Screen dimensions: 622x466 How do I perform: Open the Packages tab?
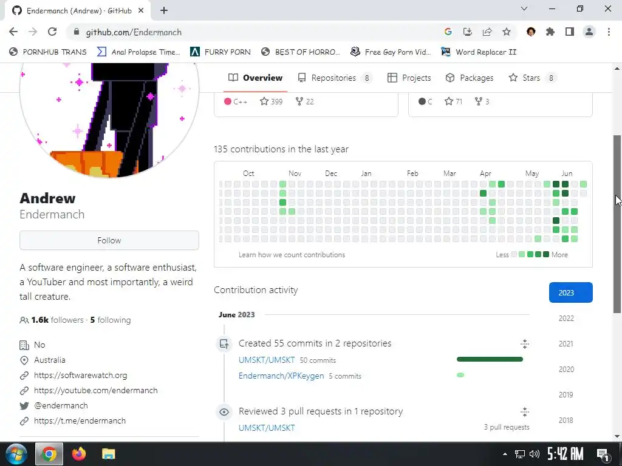coord(470,78)
